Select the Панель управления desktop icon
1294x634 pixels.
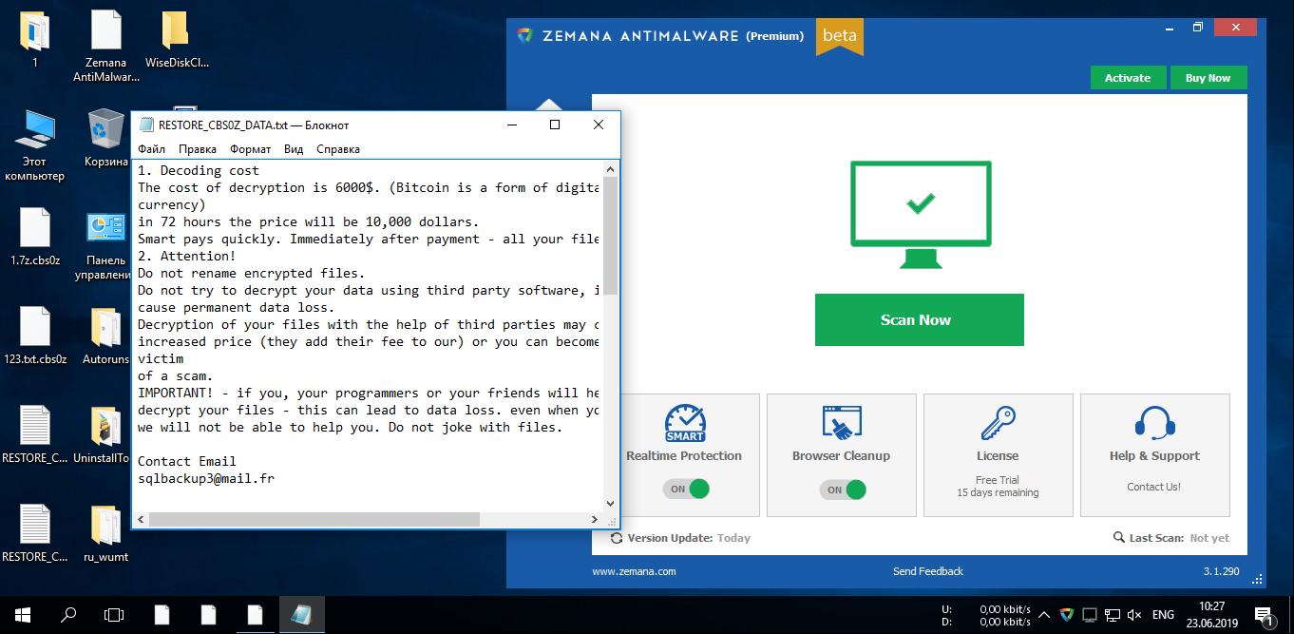[x=105, y=244]
